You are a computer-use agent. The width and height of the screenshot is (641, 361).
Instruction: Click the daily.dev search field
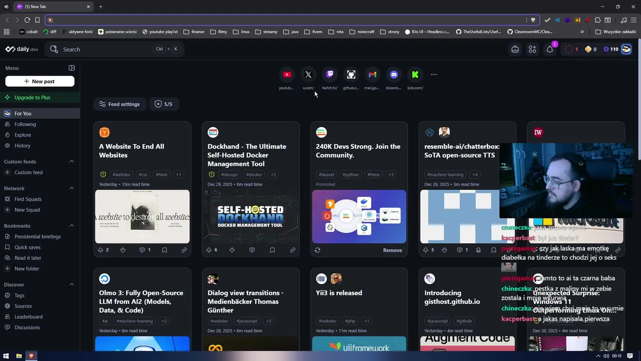coord(114,49)
